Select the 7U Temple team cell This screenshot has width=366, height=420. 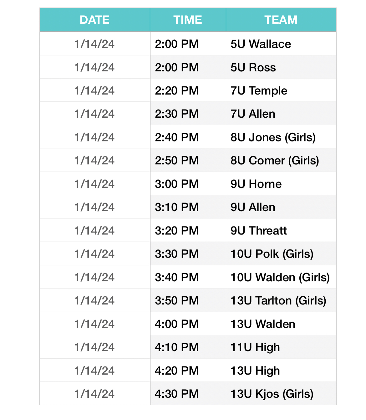click(x=281, y=90)
